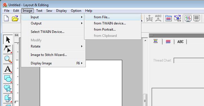
Task: Open the sewing attribute stitch tab
Action: [x=168, y=42]
